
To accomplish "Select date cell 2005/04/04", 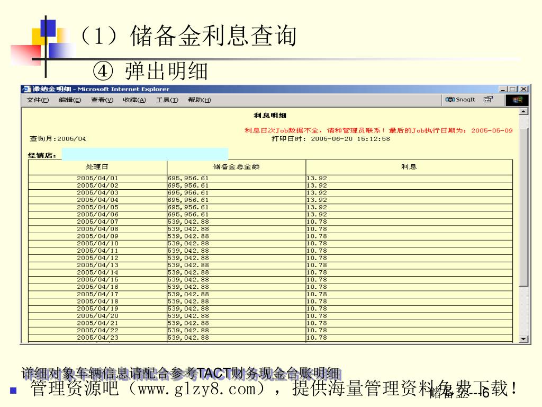I will coord(97,200).
